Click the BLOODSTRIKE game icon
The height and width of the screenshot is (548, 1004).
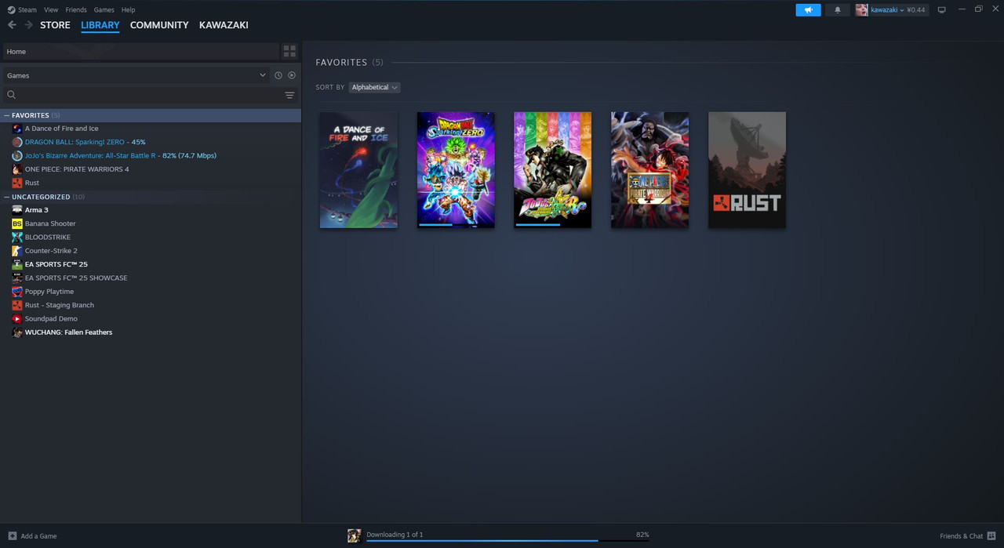click(17, 237)
